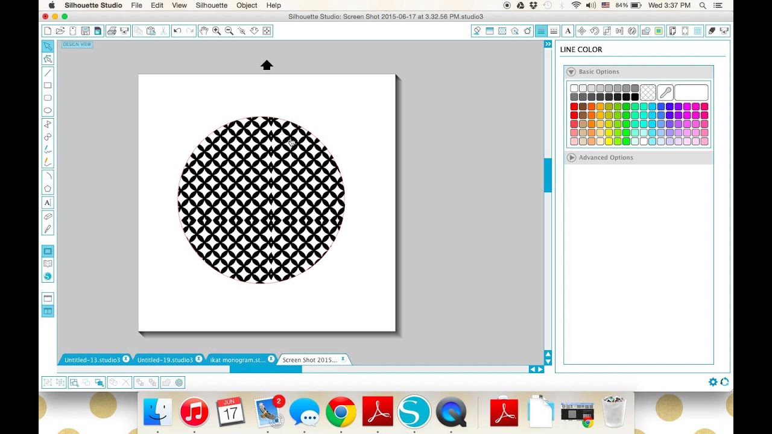Viewport: 772px width, 434px height.
Task: Activate the Pan hand tool
Action: pyautogui.click(x=204, y=31)
